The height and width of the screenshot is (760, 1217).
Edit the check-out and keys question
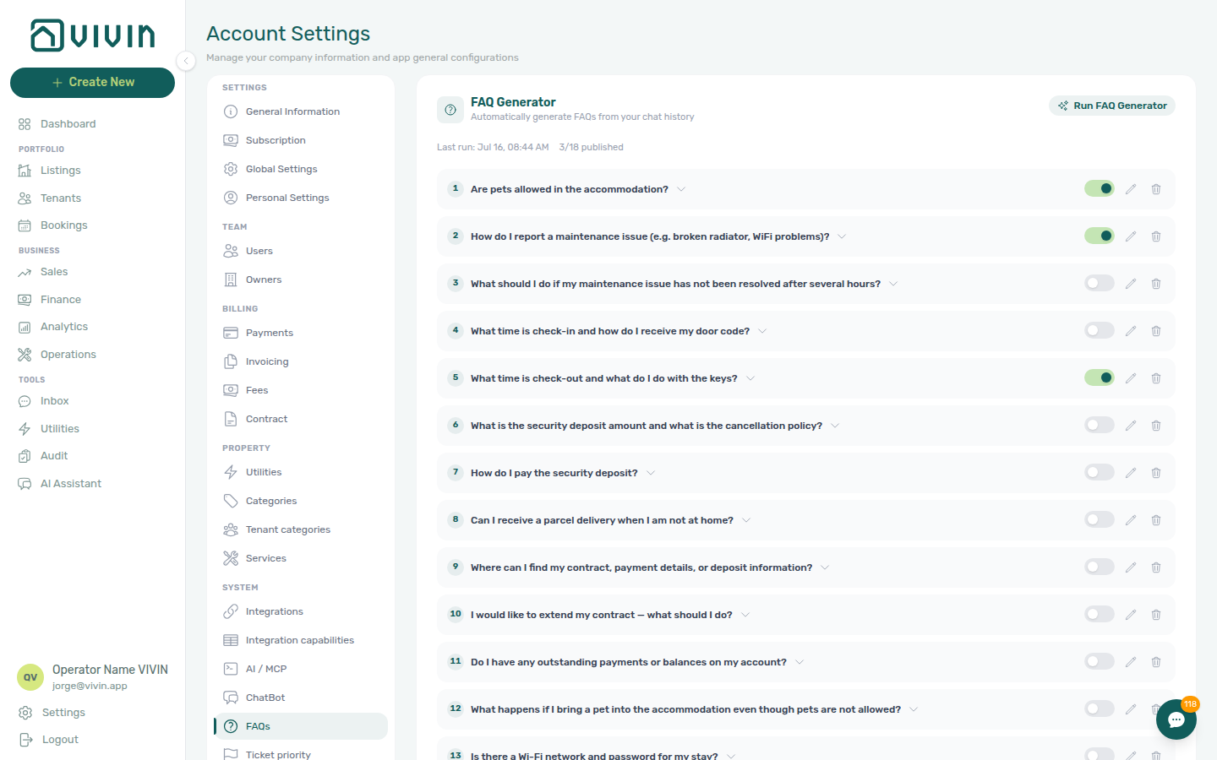click(x=1131, y=378)
